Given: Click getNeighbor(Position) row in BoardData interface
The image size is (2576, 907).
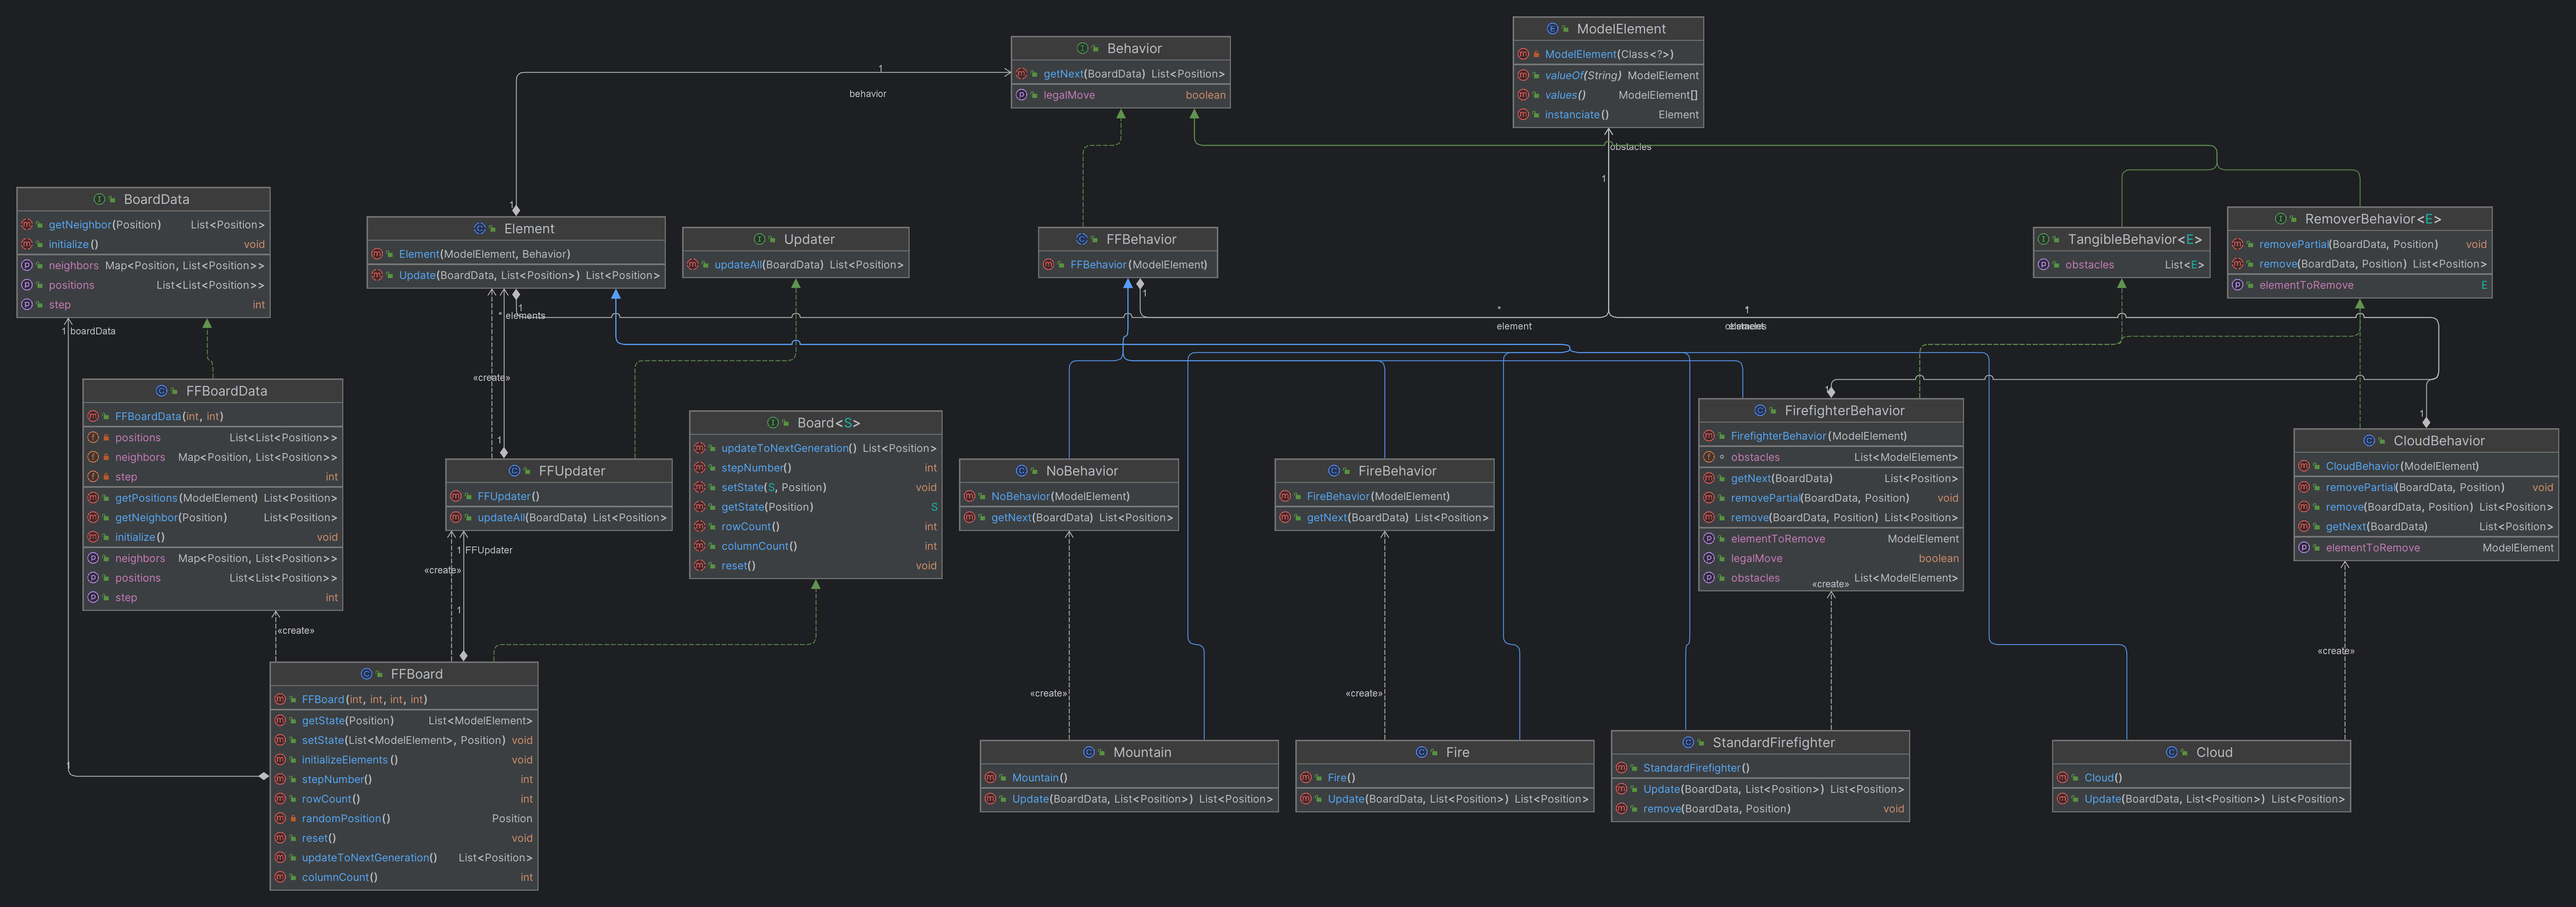Looking at the screenshot, I should pos(143,225).
